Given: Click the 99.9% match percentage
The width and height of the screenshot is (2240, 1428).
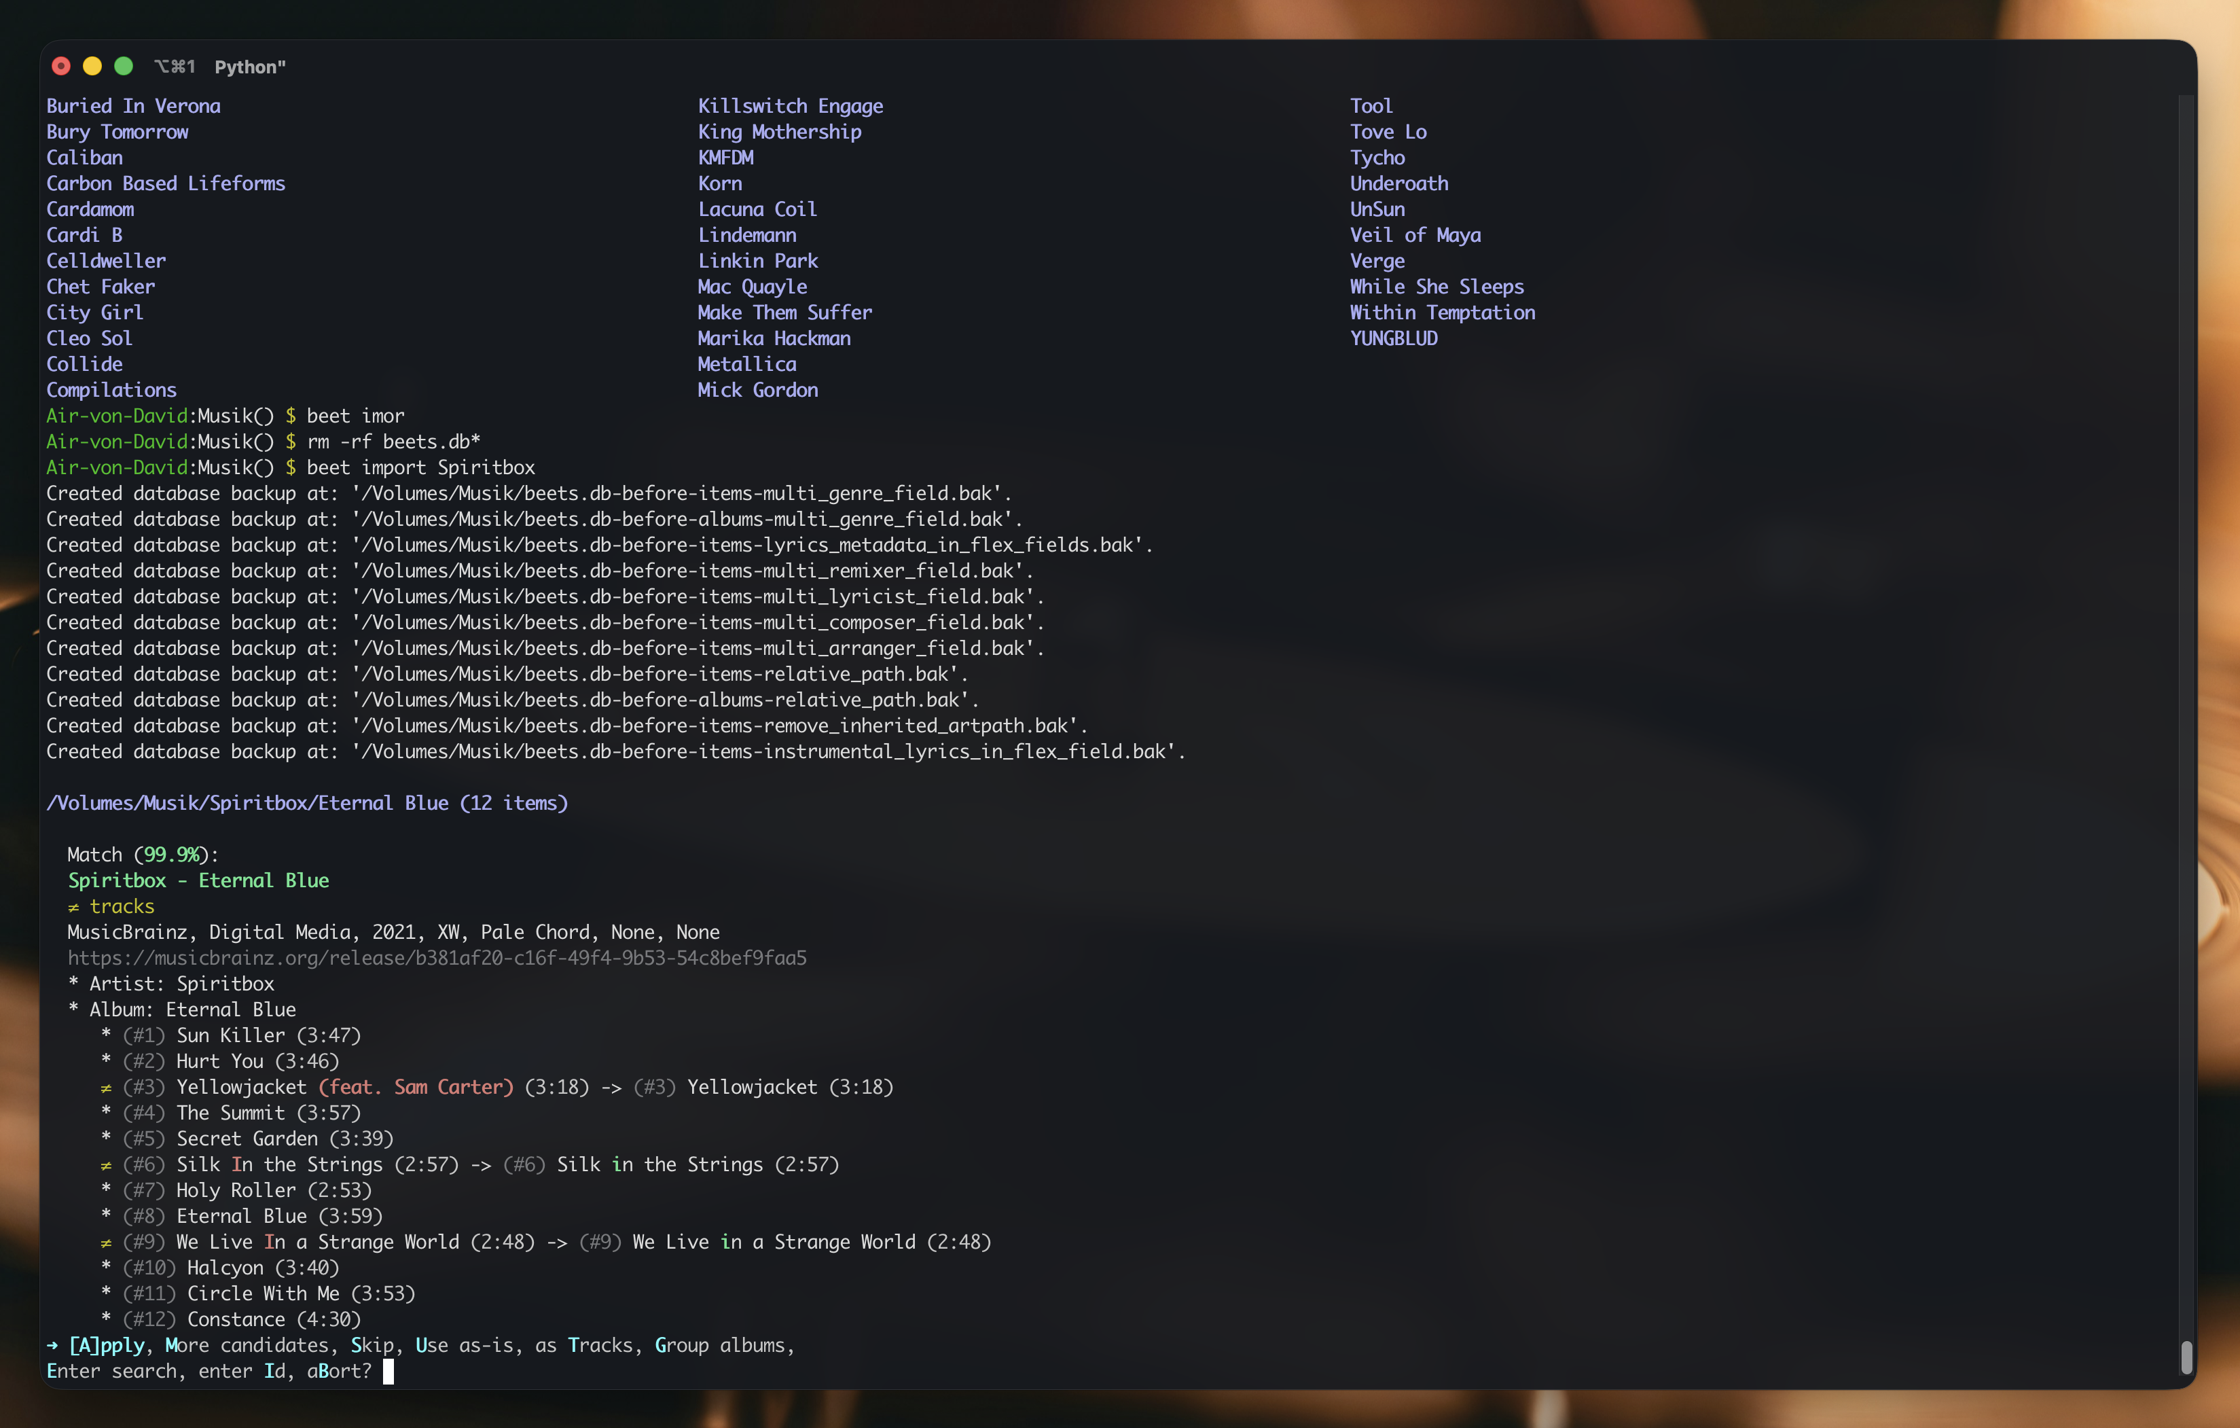Looking at the screenshot, I should (x=172, y=855).
